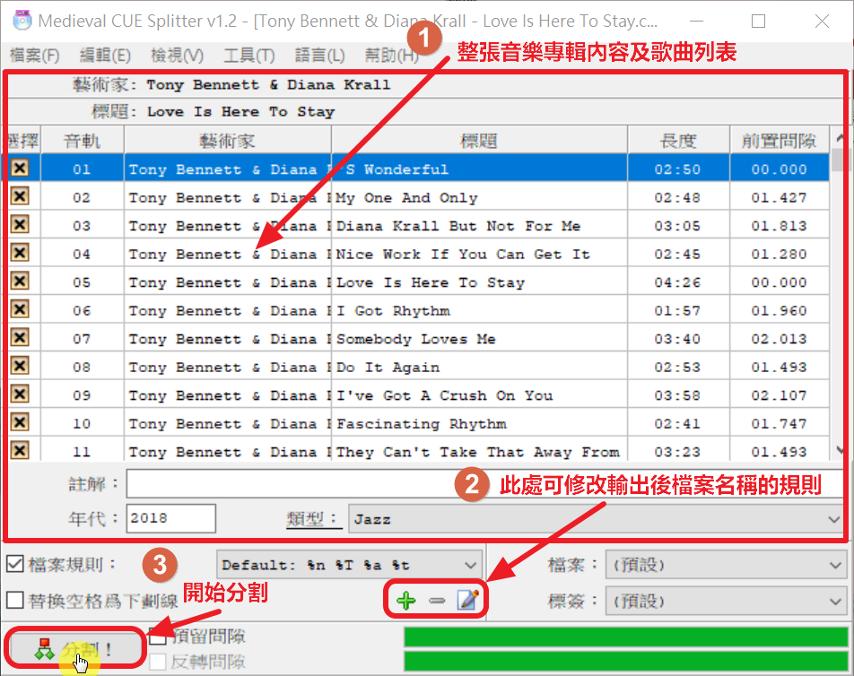Open the 幫助(H) menu

coord(392,55)
